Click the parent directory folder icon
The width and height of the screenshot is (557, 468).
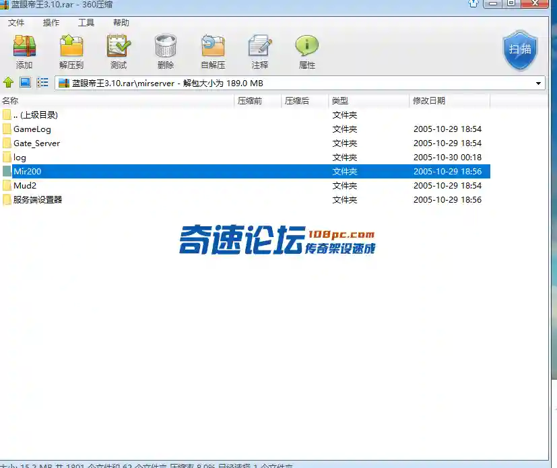[7, 114]
